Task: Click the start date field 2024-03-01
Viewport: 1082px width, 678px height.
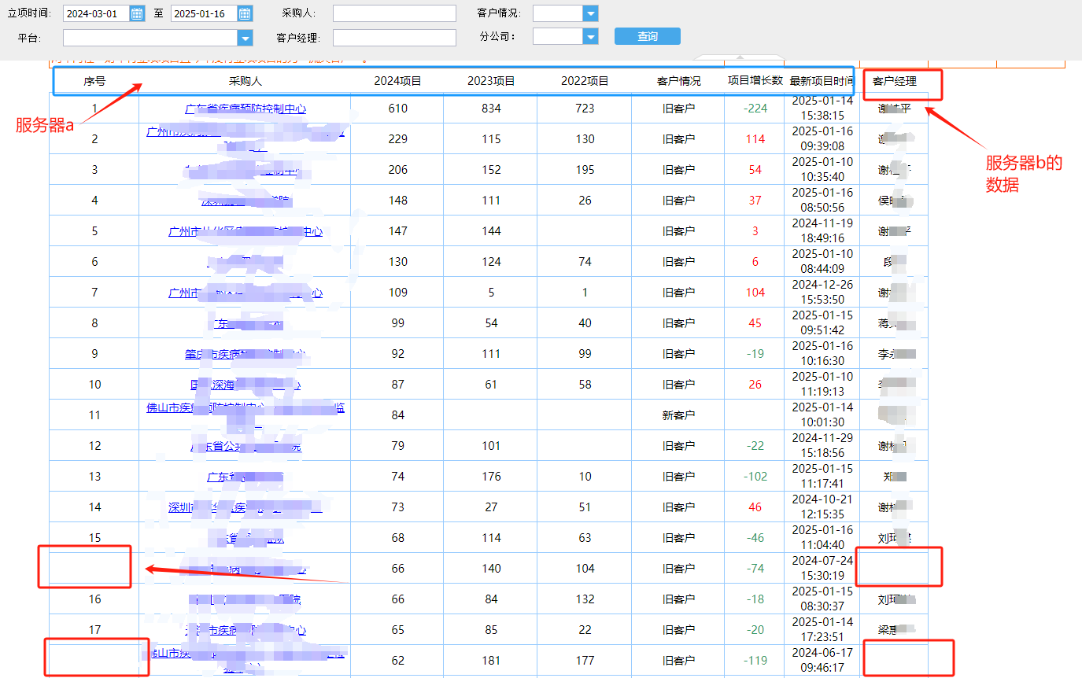Action: coord(96,13)
